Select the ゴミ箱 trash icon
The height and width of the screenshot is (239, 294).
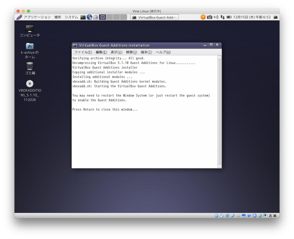coord(30,68)
